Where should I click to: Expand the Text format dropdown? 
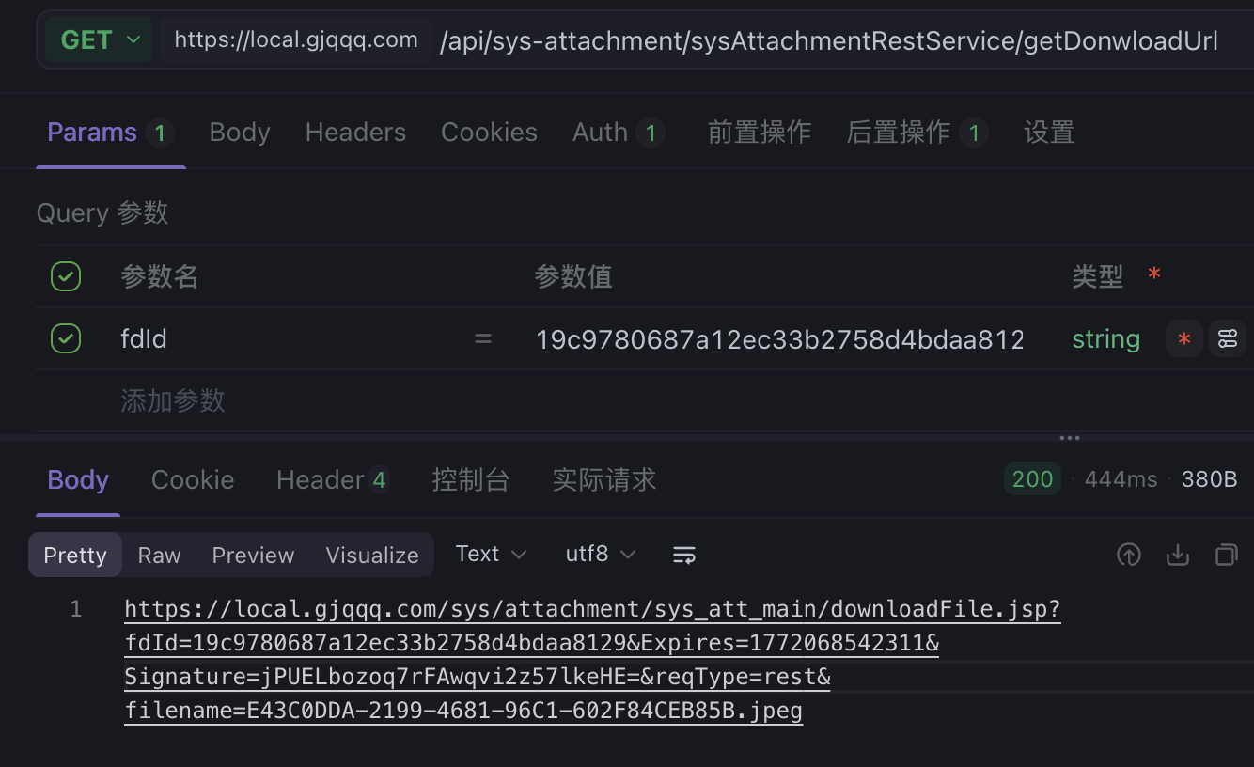pos(491,555)
